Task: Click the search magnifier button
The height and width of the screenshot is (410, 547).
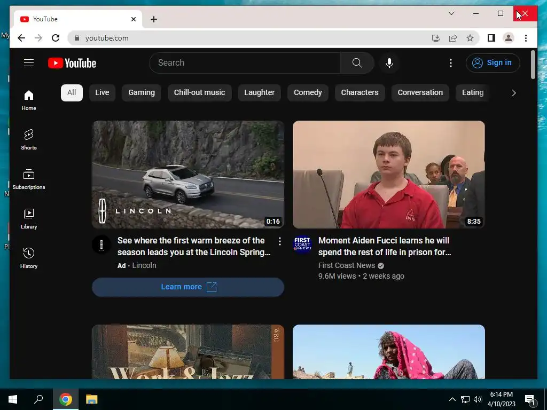Action: (x=357, y=63)
